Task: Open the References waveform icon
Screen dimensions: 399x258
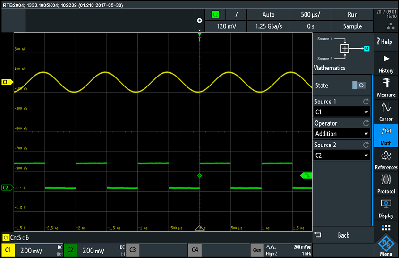Action: coord(386,160)
